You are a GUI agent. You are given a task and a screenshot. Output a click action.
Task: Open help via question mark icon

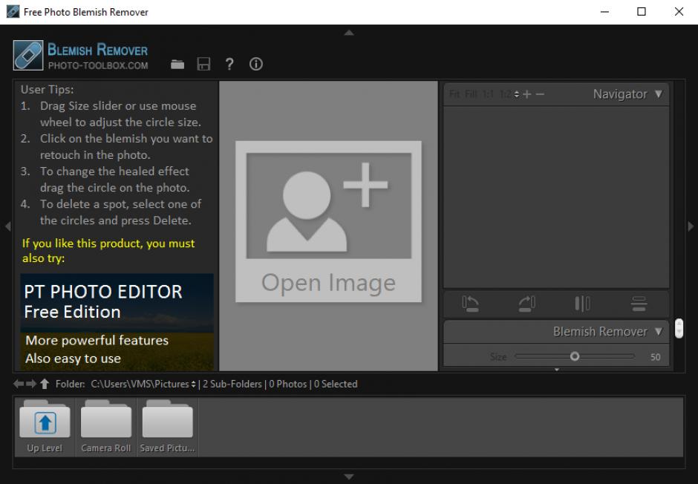pos(229,64)
